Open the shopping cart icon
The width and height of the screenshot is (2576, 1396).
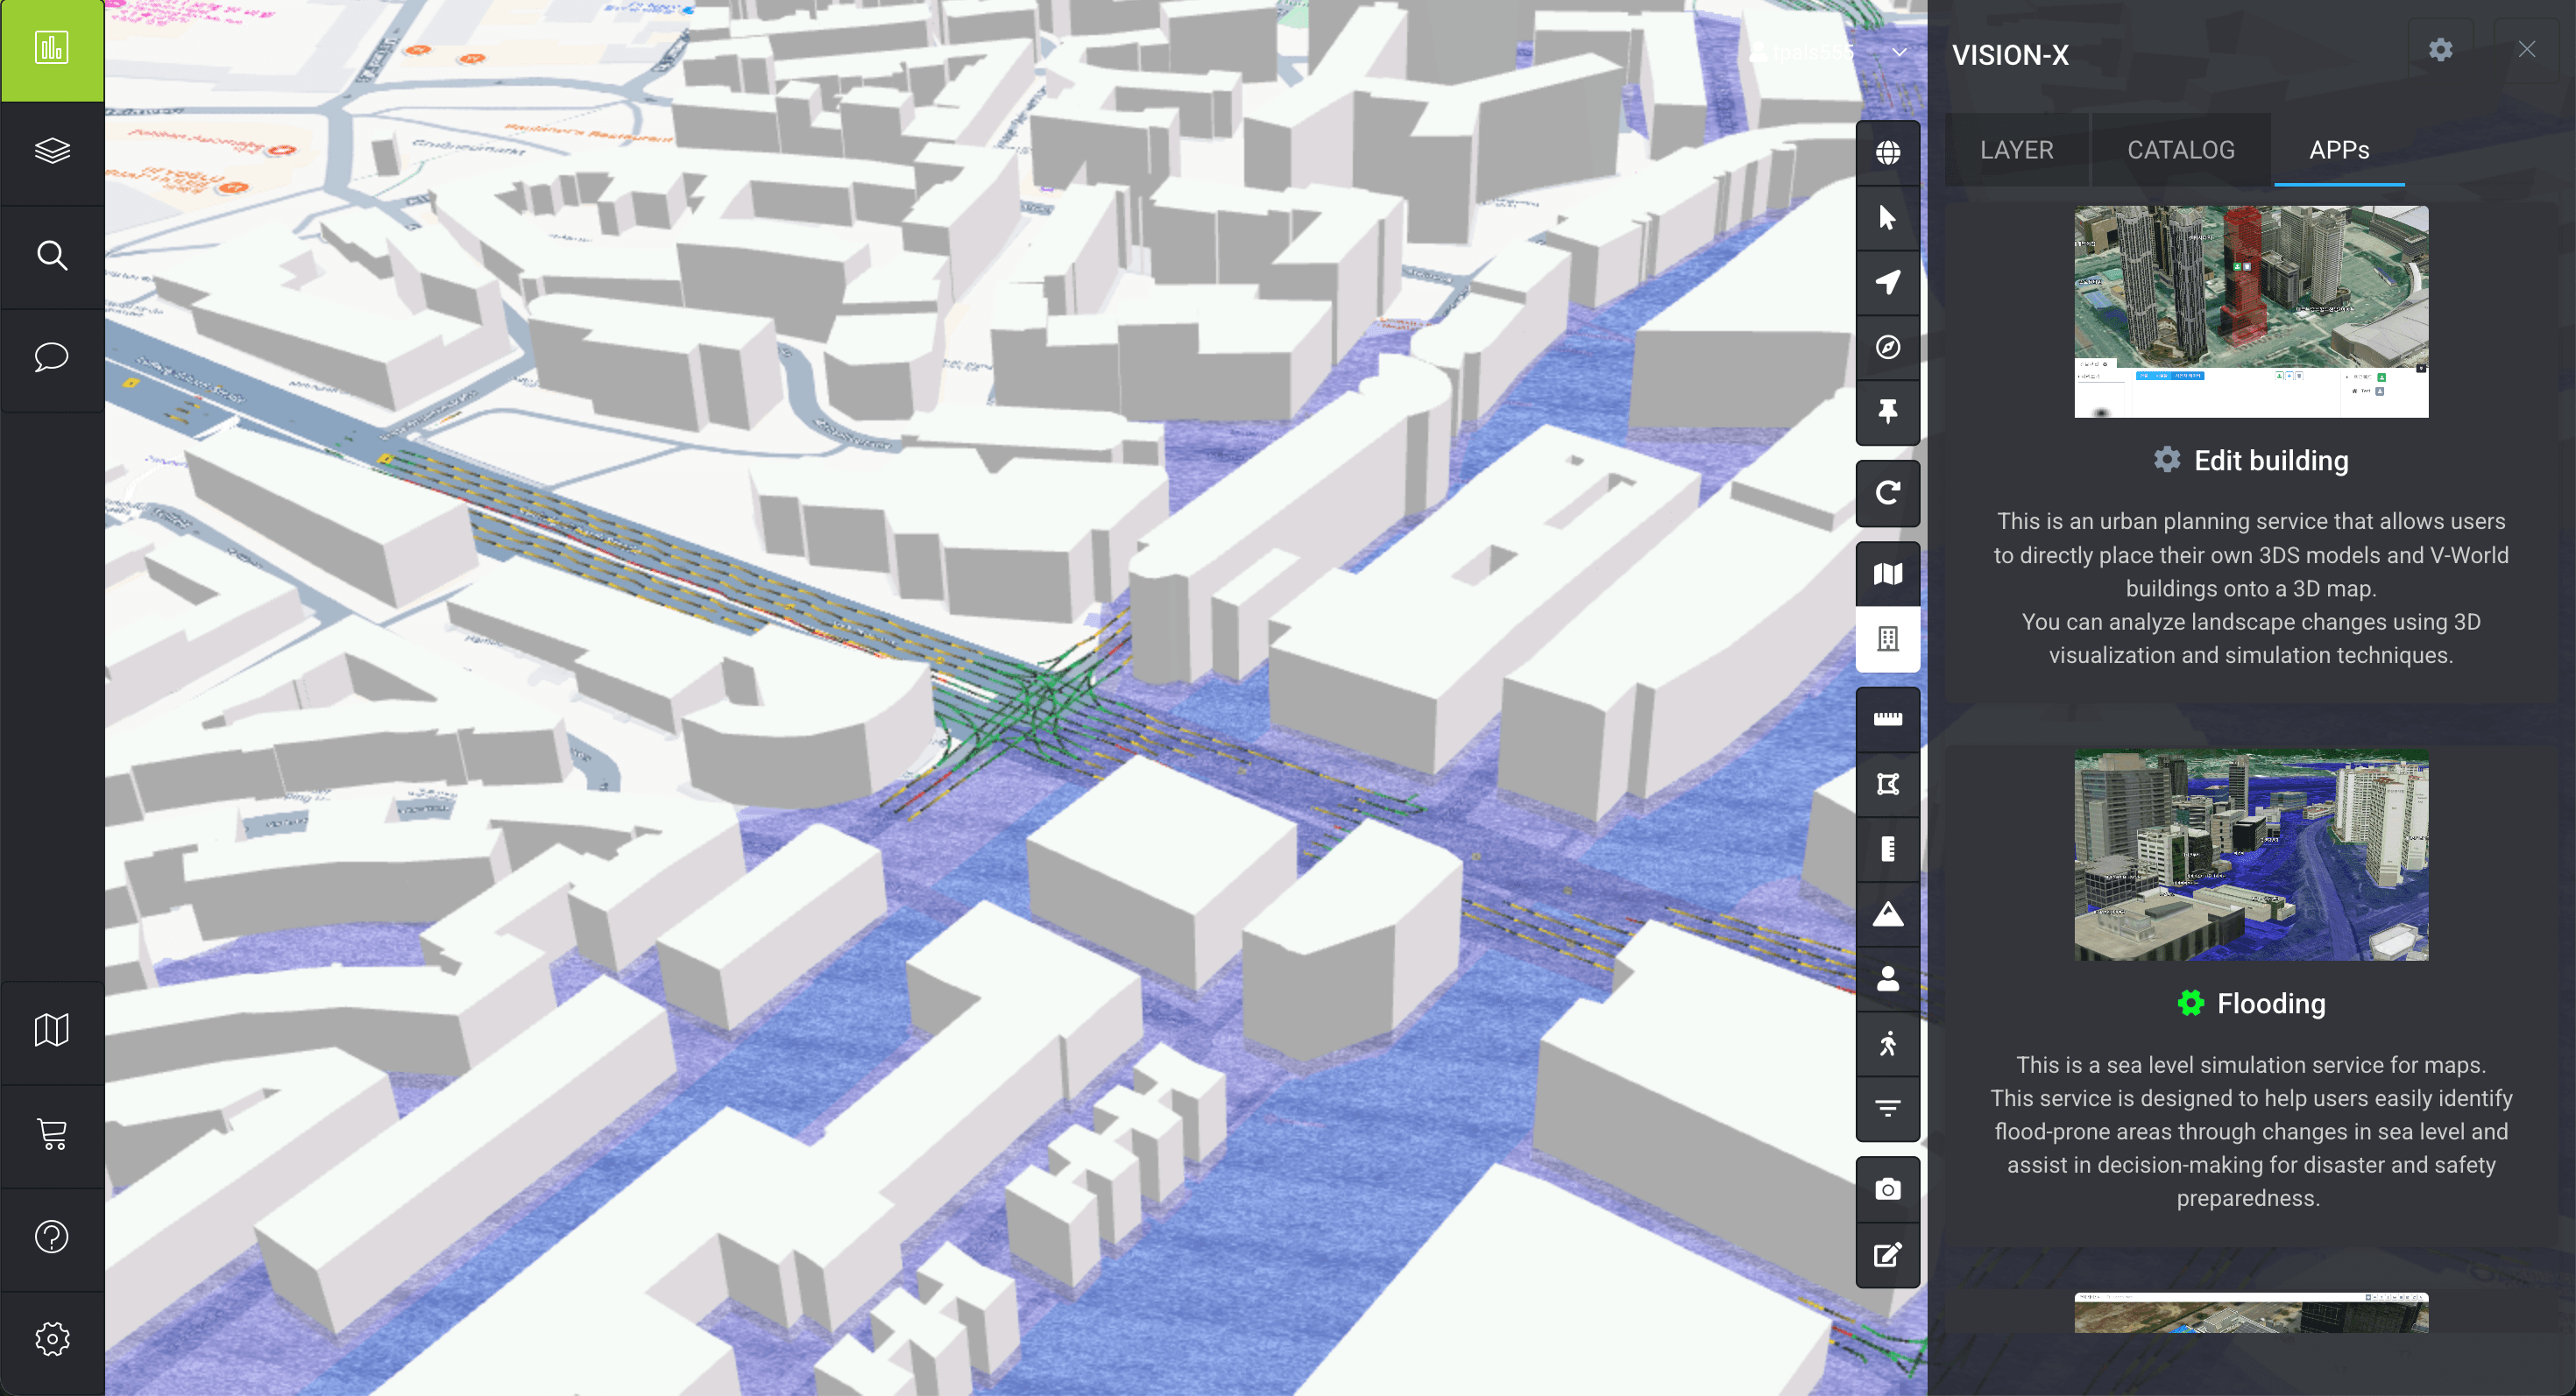click(52, 1134)
